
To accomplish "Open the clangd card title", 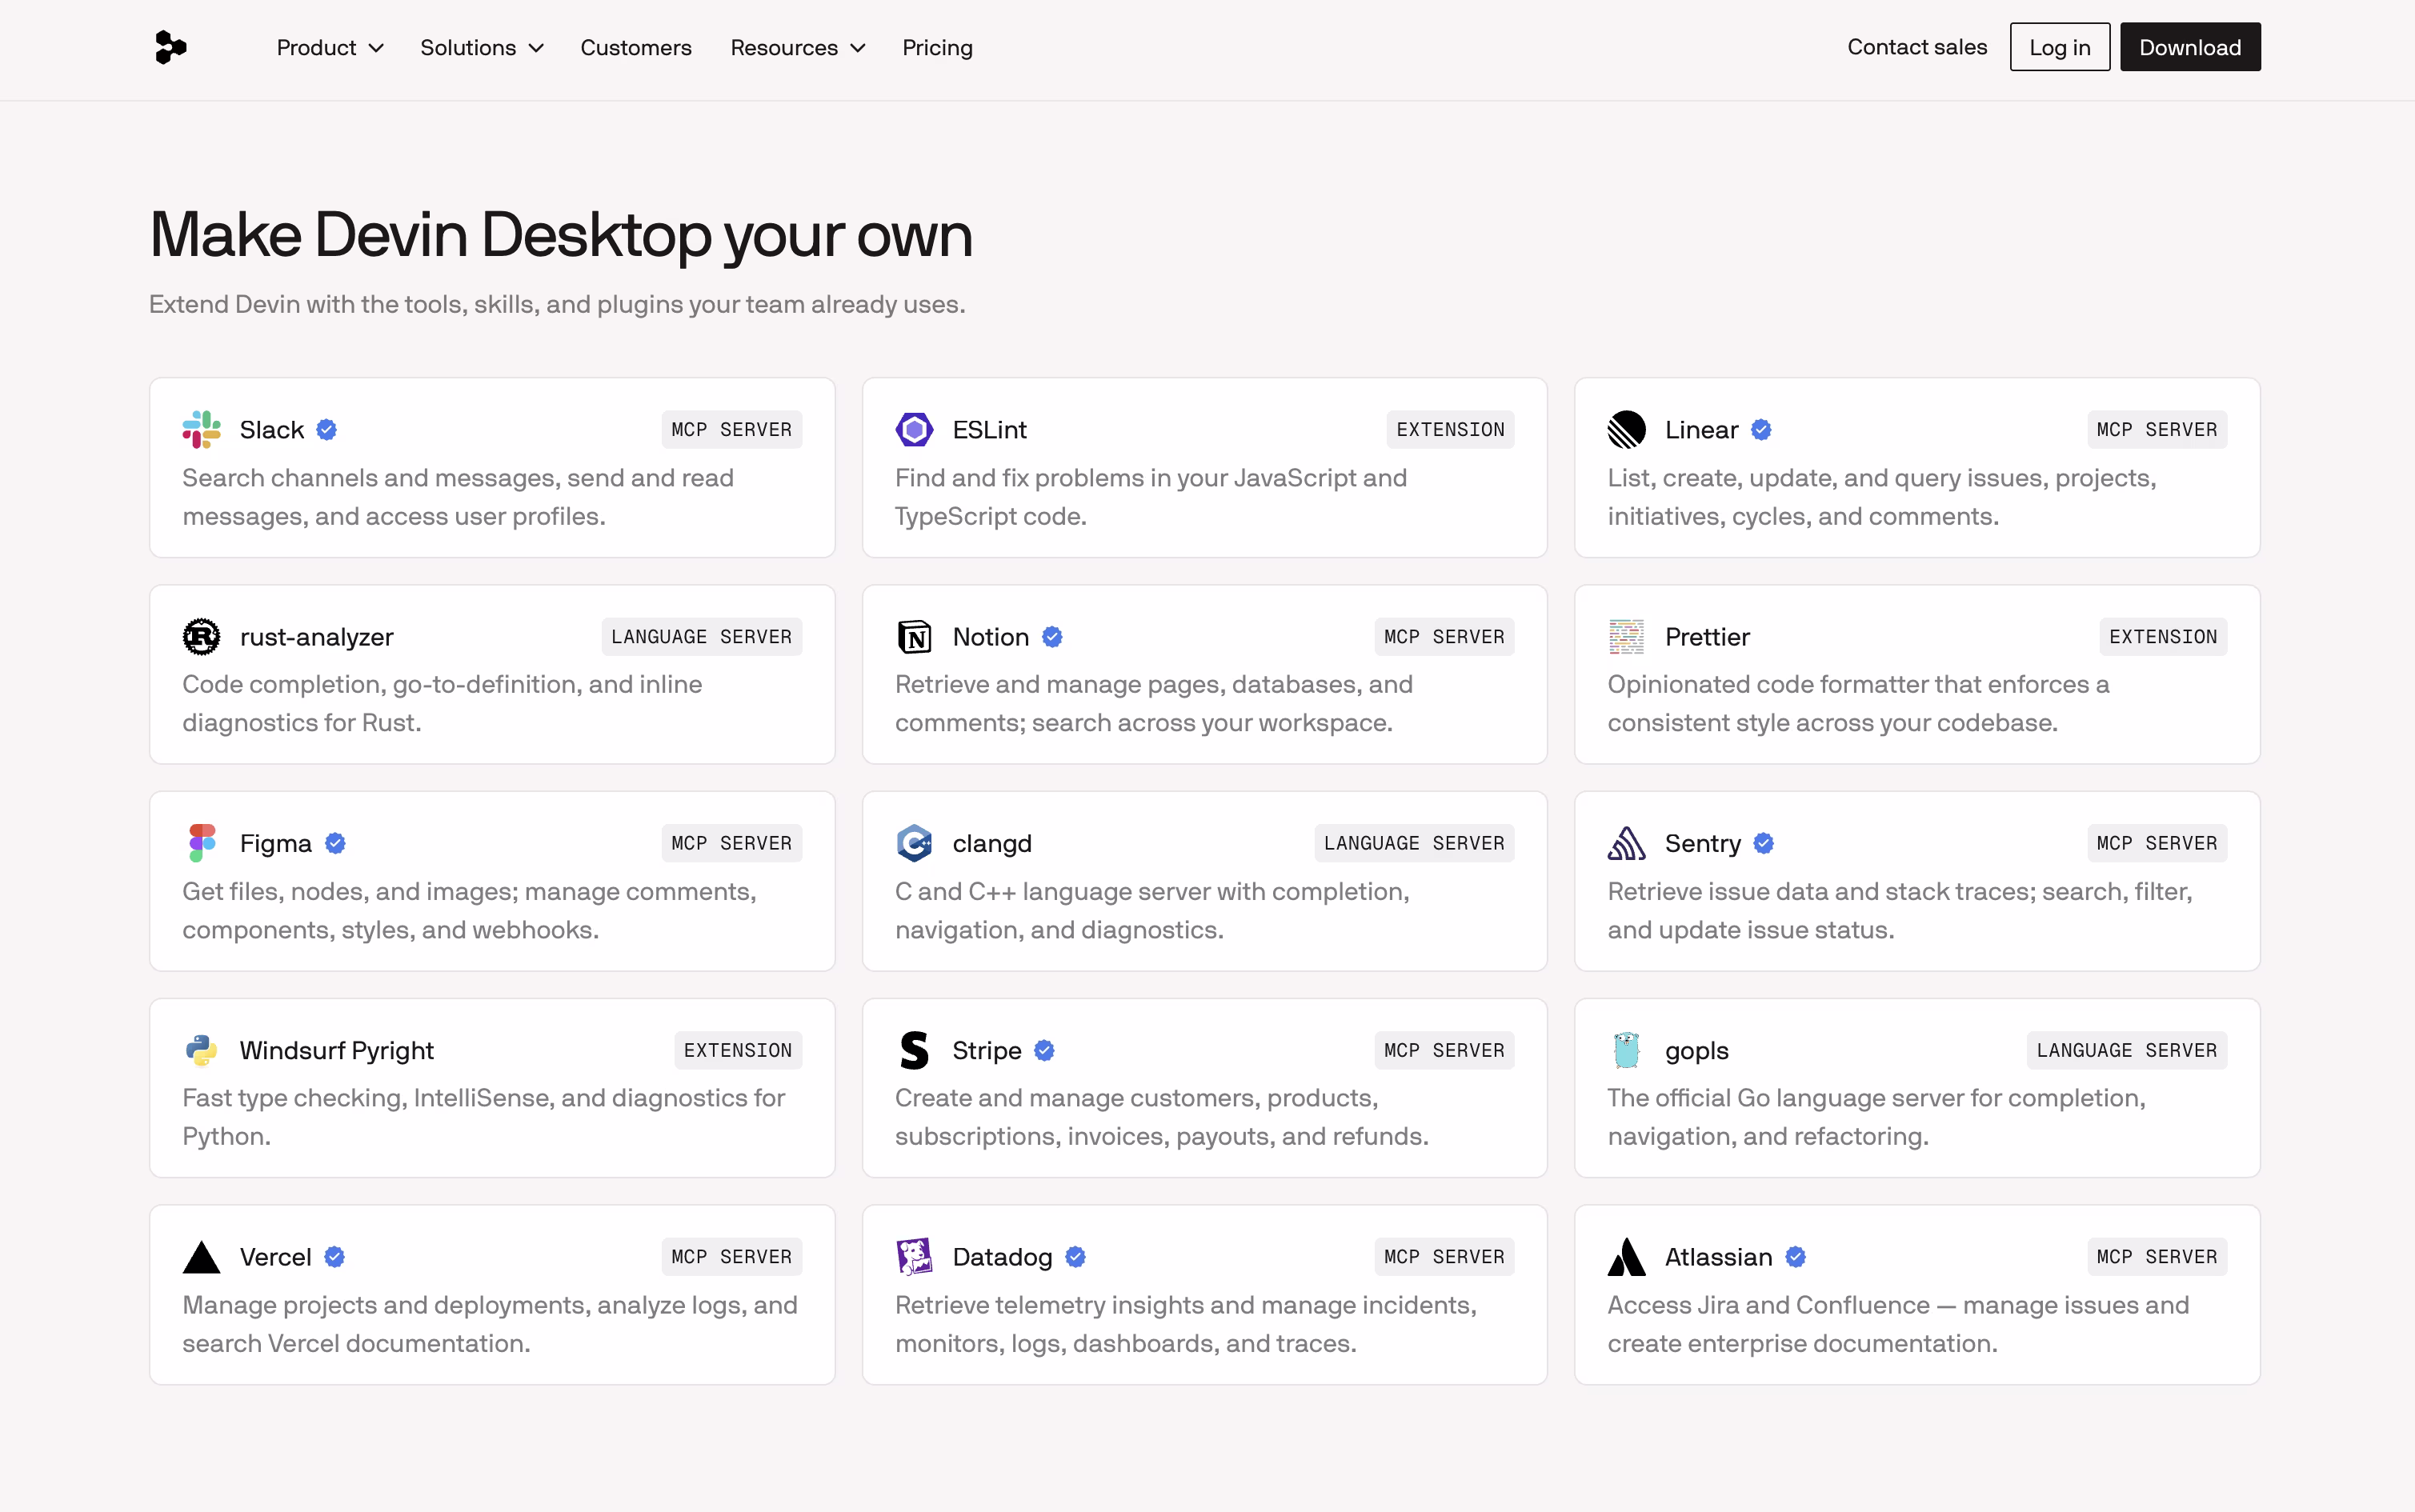I will (992, 843).
